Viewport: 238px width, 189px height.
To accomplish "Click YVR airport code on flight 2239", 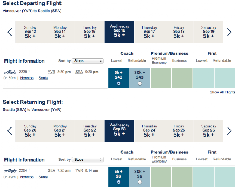I will point(52,72).
